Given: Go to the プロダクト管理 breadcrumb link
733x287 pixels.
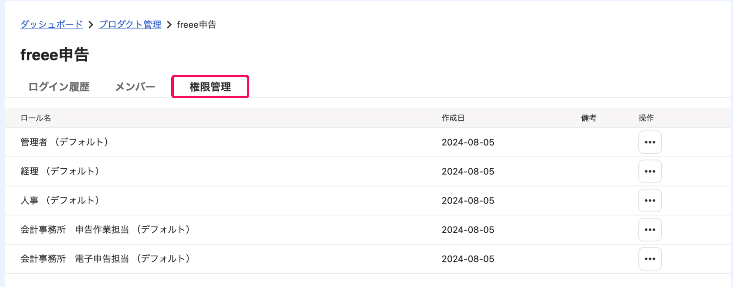Looking at the screenshot, I should (130, 25).
